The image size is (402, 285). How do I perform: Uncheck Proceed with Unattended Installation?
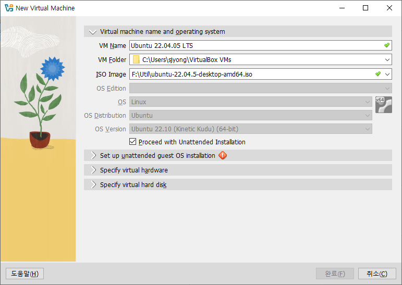(132, 142)
